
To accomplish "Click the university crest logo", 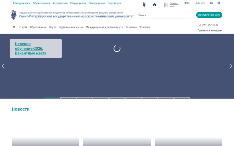I will point(14,15).
